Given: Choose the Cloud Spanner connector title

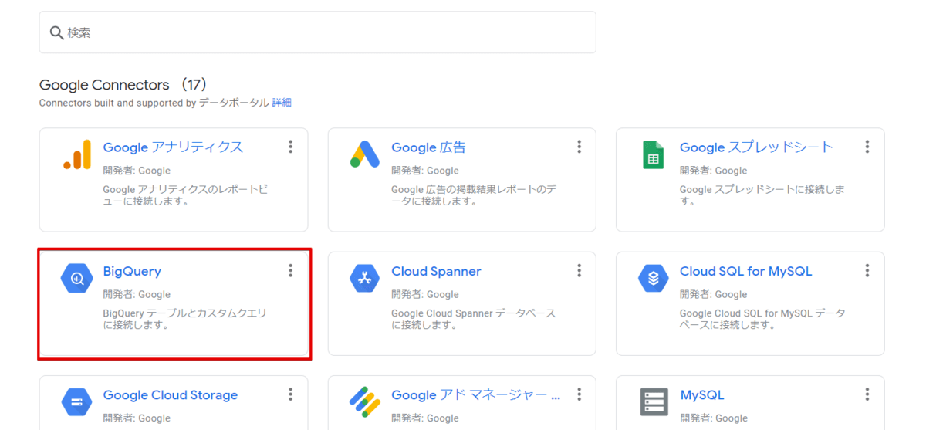Looking at the screenshot, I should 436,272.
